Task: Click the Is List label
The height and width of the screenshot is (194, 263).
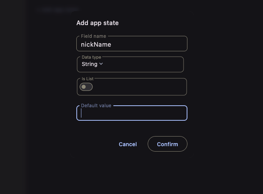Action: [x=88, y=79]
